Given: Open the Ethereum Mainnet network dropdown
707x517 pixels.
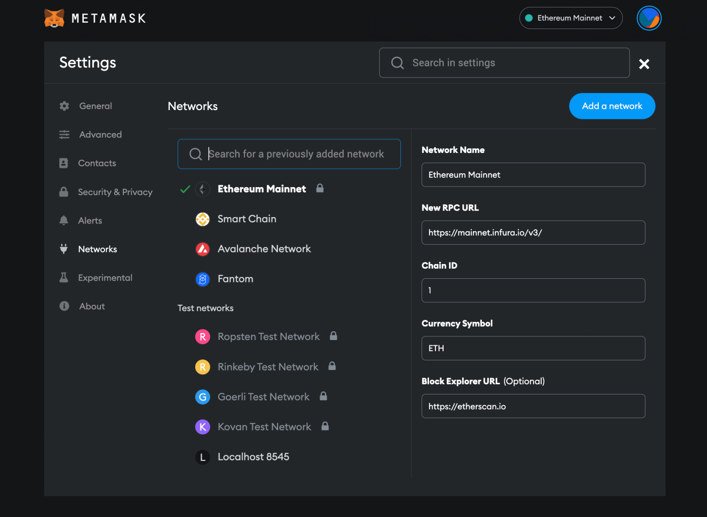Looking at the screenshot, I should coord(571,18).
